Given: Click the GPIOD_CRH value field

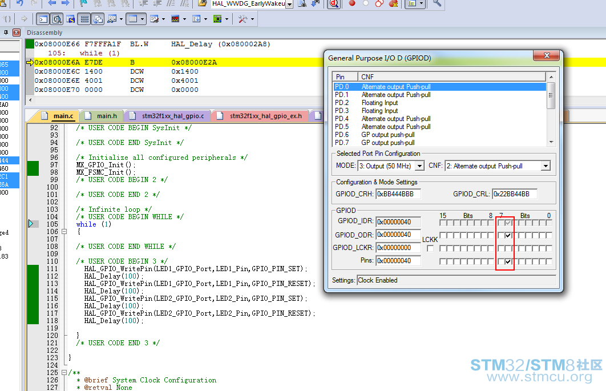Looking at the screenshot, I should pyautogui.click(x=398, y=194).
